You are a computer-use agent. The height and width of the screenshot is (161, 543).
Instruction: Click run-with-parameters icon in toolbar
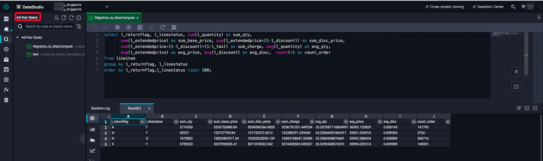click(x=140, y=27)
